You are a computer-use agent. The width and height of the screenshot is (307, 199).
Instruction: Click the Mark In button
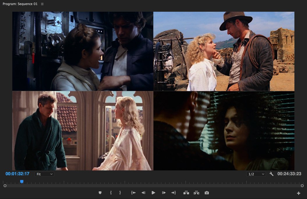point(111,193)
